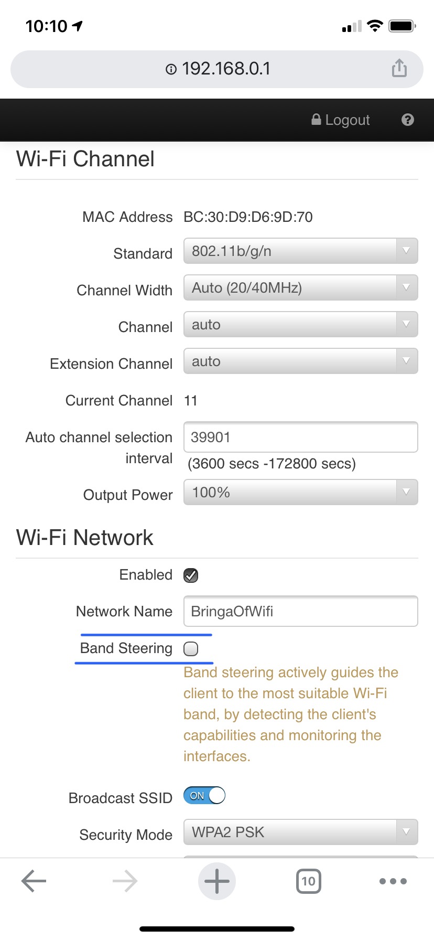This screenshot has height=940, width=434.
Task: Tap the share icon in address bar
Action: pyautogui.click(x=399, y=68)
